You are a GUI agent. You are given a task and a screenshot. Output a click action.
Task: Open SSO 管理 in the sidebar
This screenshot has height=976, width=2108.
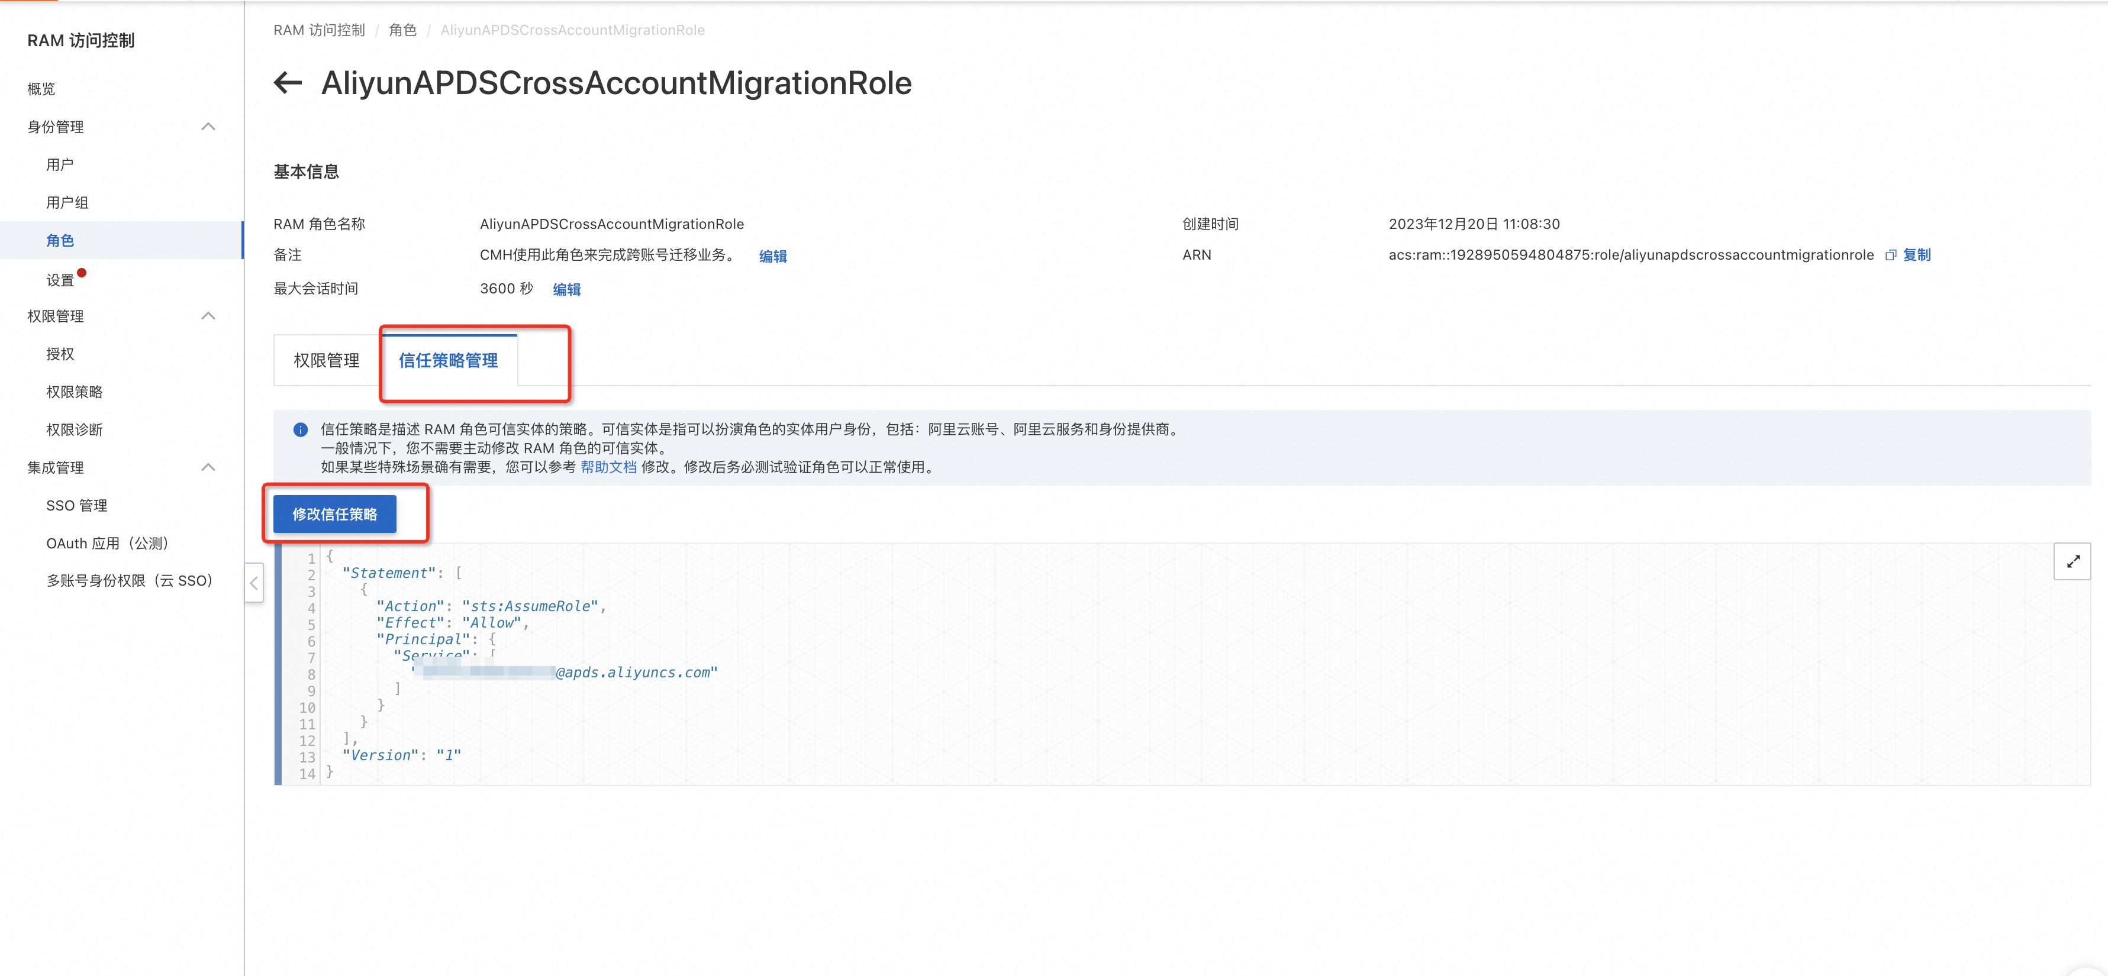click(x=77, y=506)
